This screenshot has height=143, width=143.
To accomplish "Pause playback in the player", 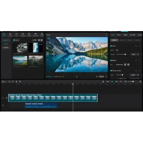I will pyautogui.click(x=77, y=77).
